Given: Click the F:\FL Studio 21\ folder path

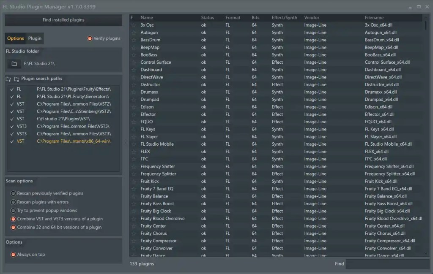Looking at the screenshot, I should (39, 64).
